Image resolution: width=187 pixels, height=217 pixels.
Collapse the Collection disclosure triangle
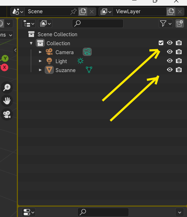tap(31, 43)
